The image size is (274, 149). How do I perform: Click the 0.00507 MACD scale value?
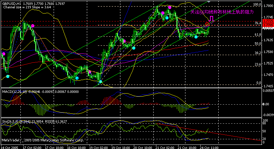tap(268, 90)
